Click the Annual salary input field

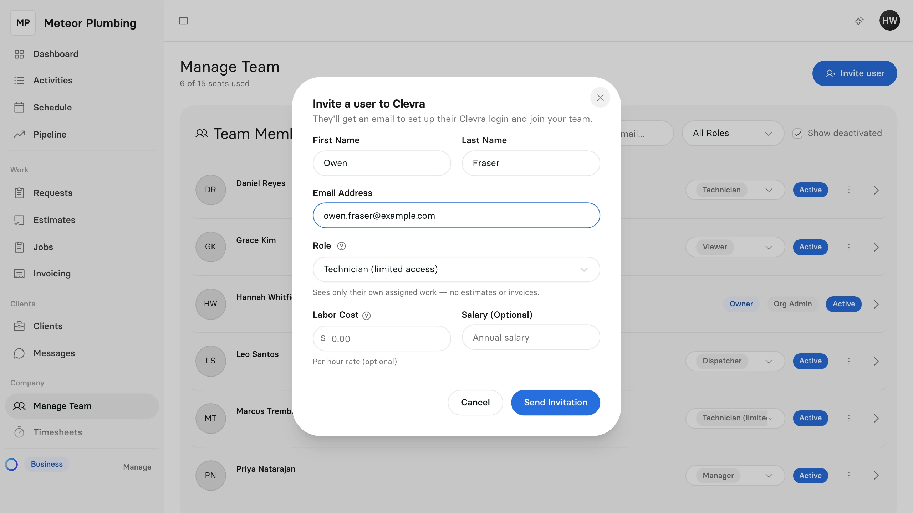[531, 337]
